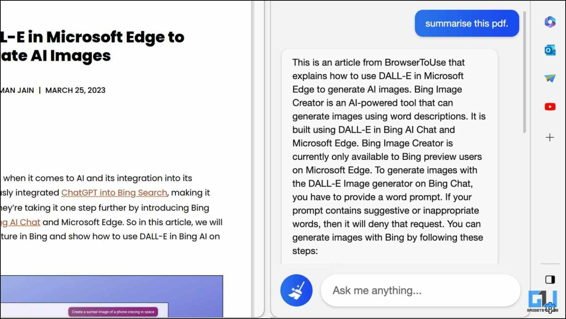Open Microsoft 365 from the Edge sidebar

[x=550, y=23]
